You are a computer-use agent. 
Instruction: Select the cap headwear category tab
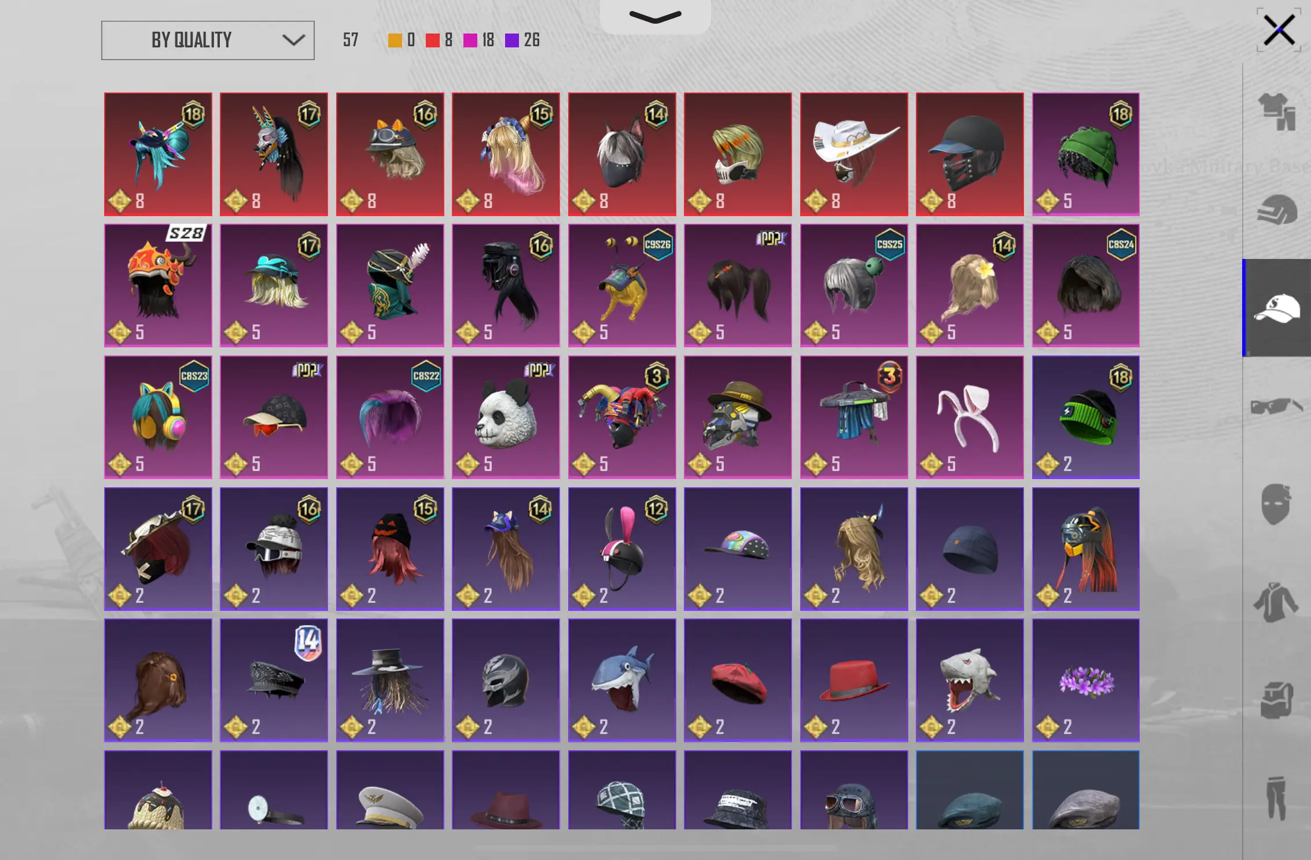pos(1276,307)
